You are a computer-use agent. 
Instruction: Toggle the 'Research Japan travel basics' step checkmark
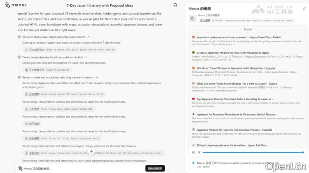pos(19,37)
